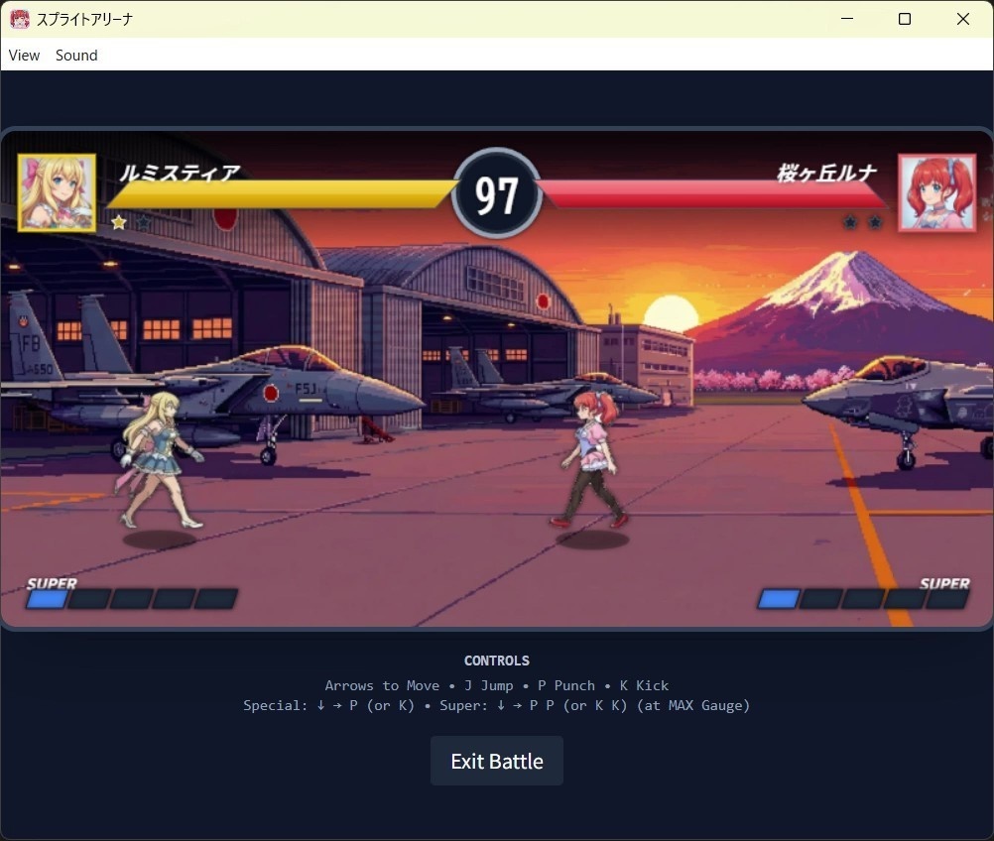Open the View menu
Screen dimensions: 994x841
(24, 56)
